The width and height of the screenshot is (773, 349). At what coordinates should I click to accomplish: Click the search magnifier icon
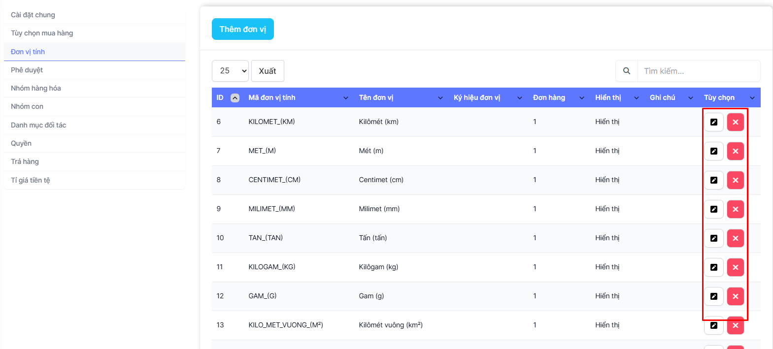click(626, 71)
